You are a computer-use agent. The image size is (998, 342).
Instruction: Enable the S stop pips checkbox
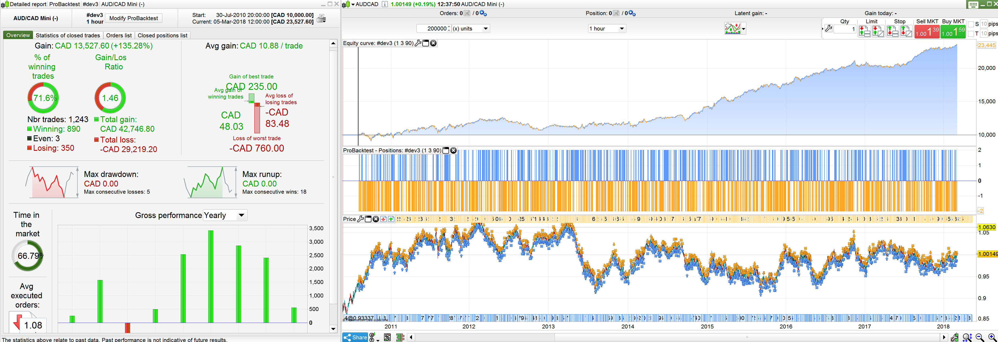click(971, 24)
